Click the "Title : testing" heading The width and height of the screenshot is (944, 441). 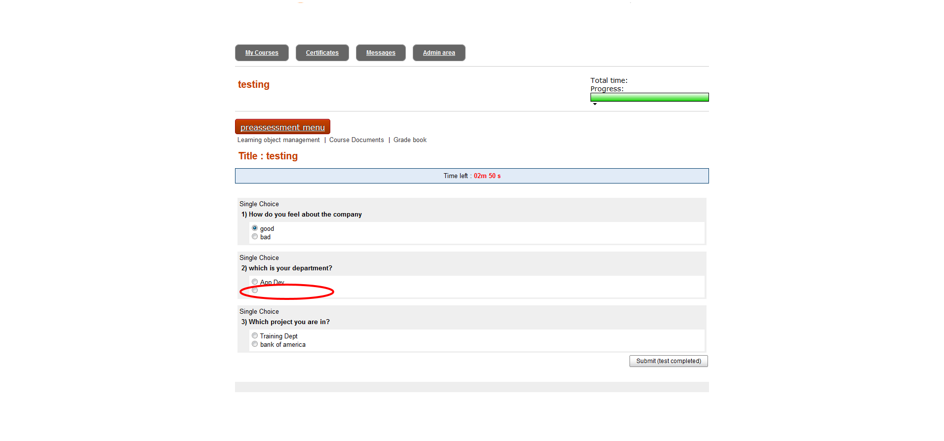[x=268, y=156]
